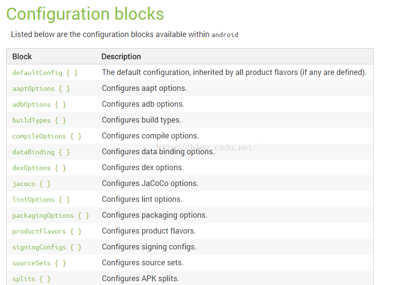Click the Block column header
This screenshot has height=285, width=406.
click(x=22, y=57)
